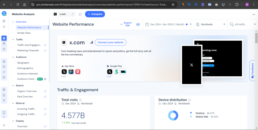Collapse the Display section chevron
Viewport: 258px width, 130px height.
click(13, 121)
